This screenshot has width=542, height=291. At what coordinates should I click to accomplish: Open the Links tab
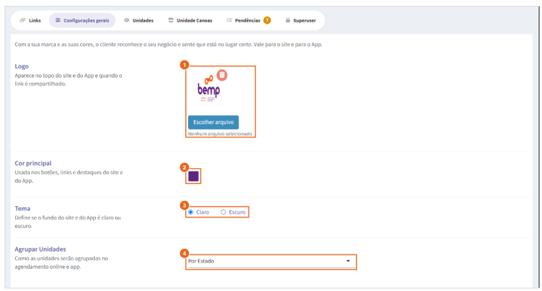tap(30, 20)
